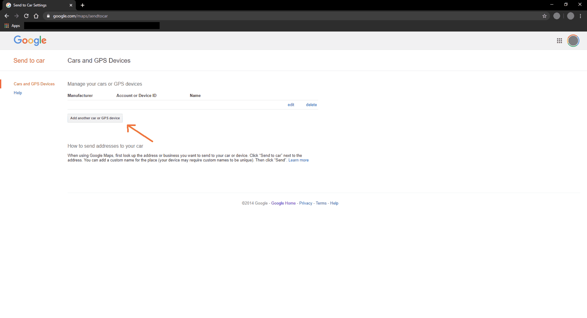Click the browser back arrow
The image size is (587, 318).
click(x=7, y=16)
